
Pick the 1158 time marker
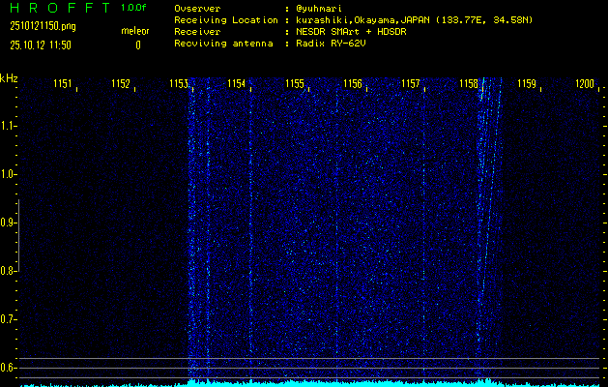469,84
